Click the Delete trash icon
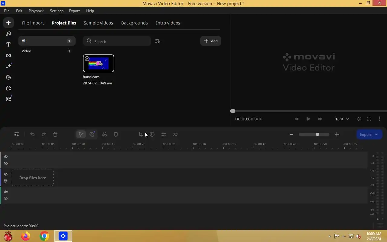 click(55, 134)
